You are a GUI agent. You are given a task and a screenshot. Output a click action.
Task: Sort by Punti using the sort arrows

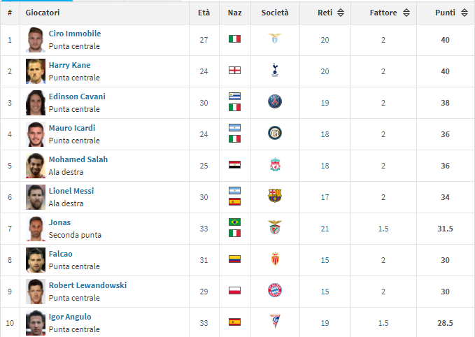464,13
